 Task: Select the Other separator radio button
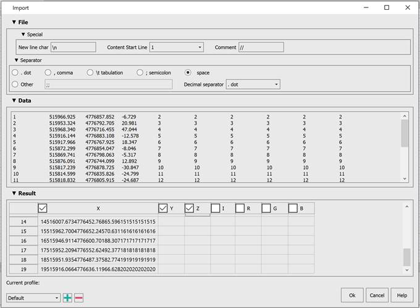click(x=15, y=85)
